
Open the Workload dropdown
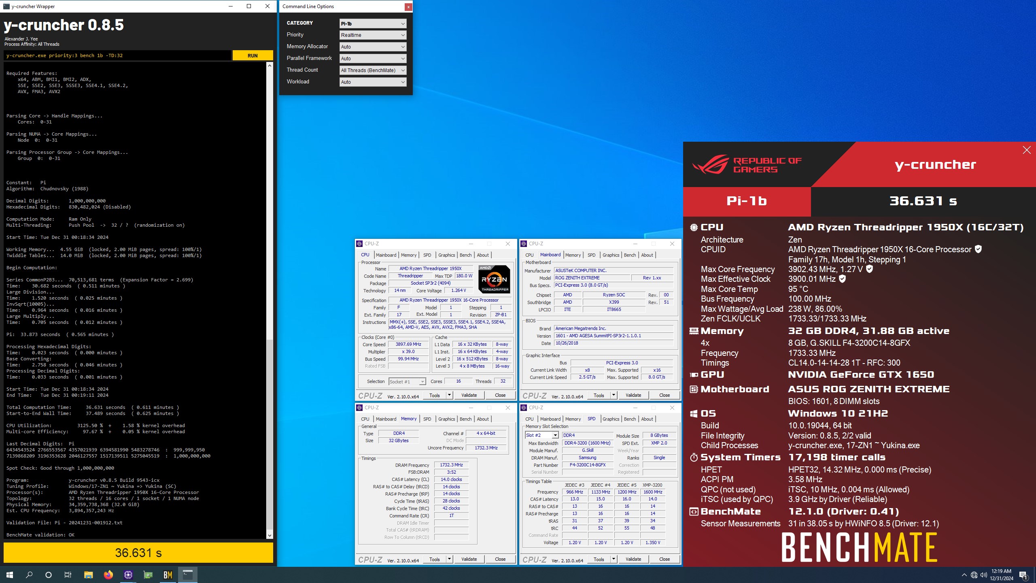(373, 82)
